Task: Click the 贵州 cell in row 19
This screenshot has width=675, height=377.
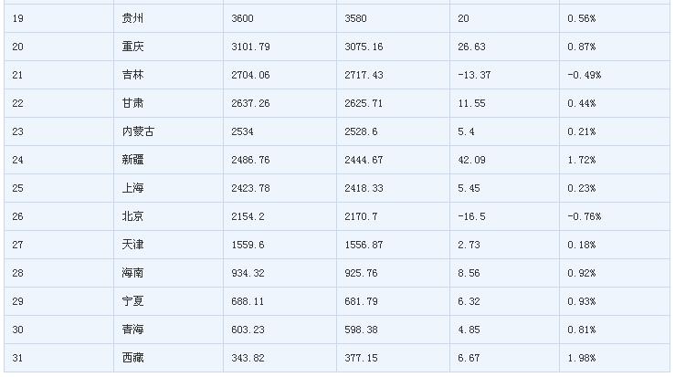Action: [132, 18]
